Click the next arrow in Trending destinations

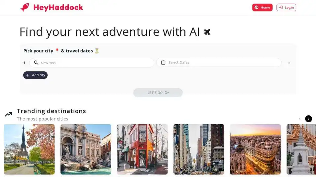tap(308, 119)
